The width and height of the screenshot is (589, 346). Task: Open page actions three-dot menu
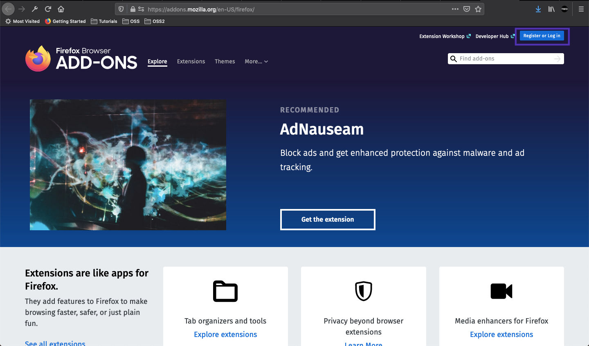point(455,9)
